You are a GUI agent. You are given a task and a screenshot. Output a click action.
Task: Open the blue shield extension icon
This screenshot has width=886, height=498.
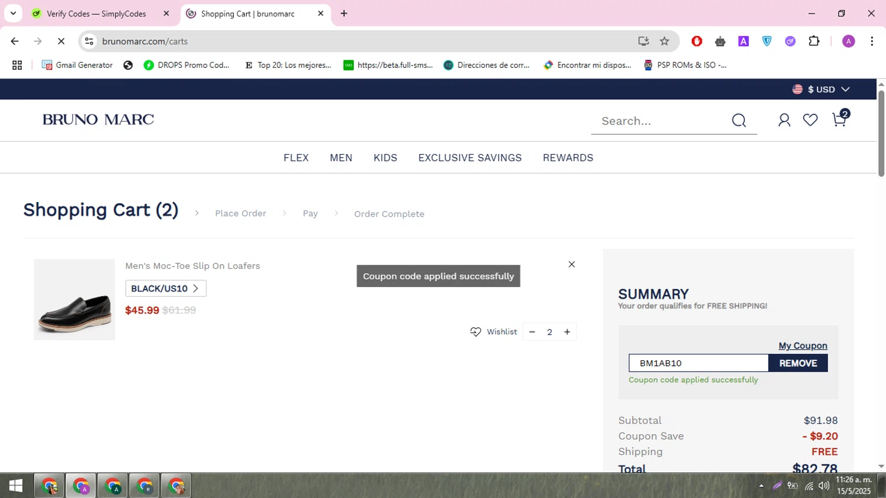pos(767,41)
